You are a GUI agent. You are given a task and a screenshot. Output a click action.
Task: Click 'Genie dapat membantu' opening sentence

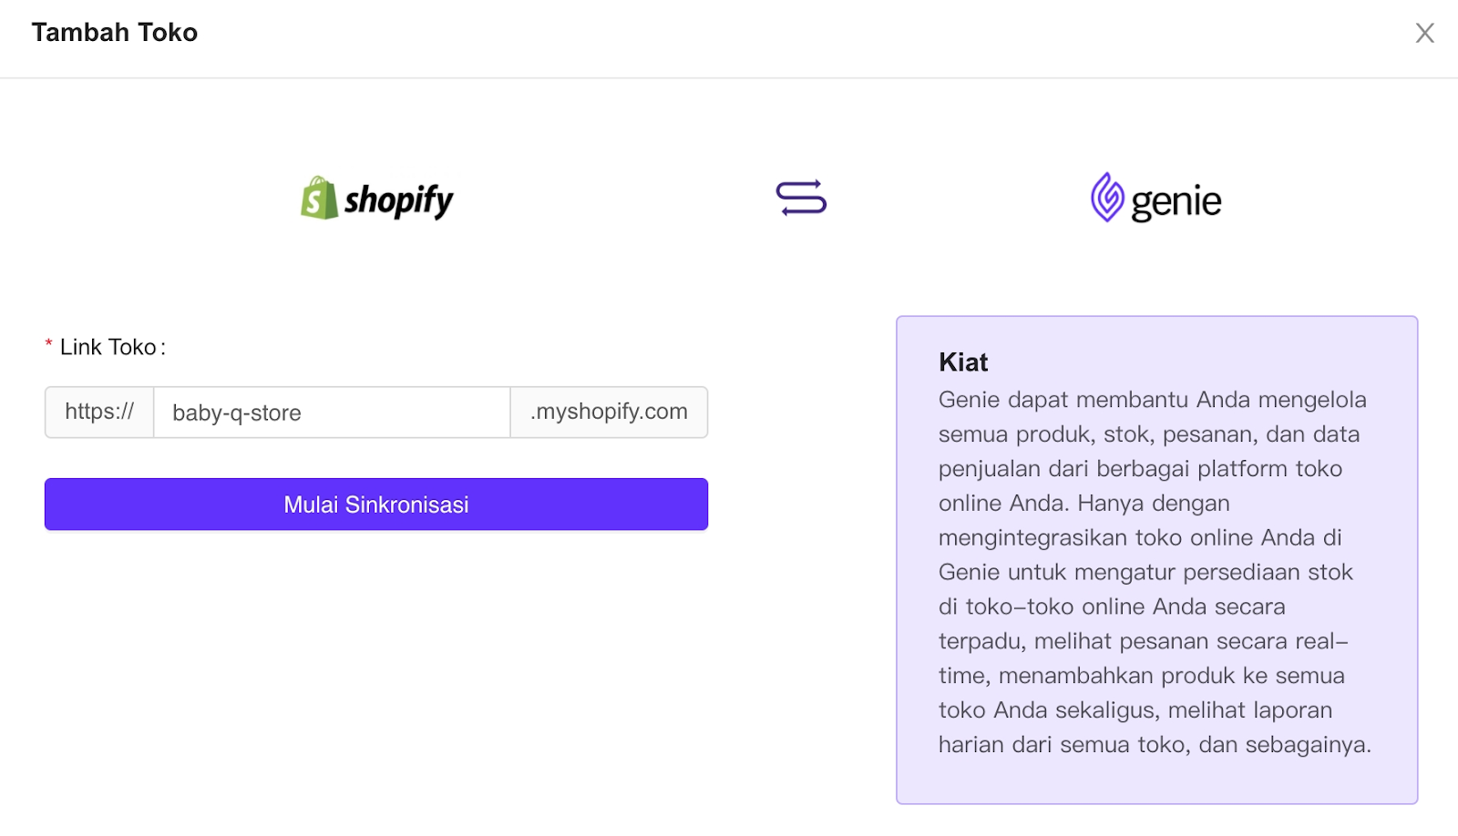coord(1063,400)
